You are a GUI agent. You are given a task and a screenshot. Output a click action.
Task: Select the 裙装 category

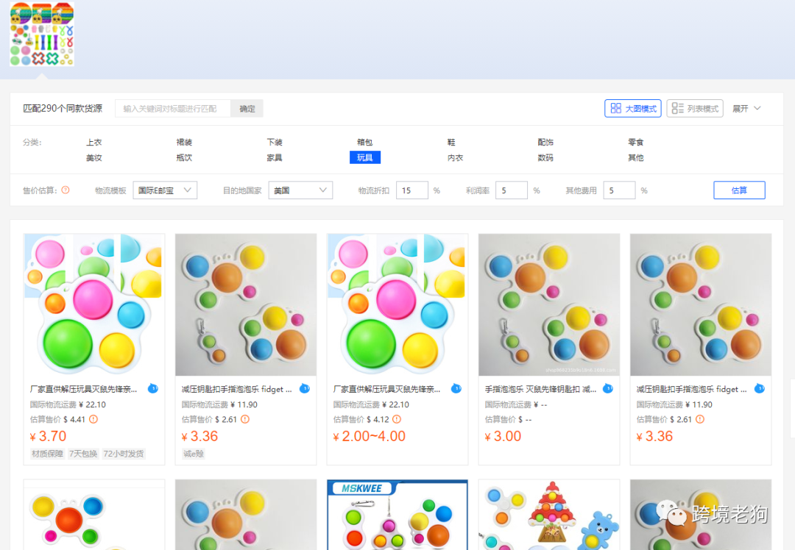(x=184, y=143)
